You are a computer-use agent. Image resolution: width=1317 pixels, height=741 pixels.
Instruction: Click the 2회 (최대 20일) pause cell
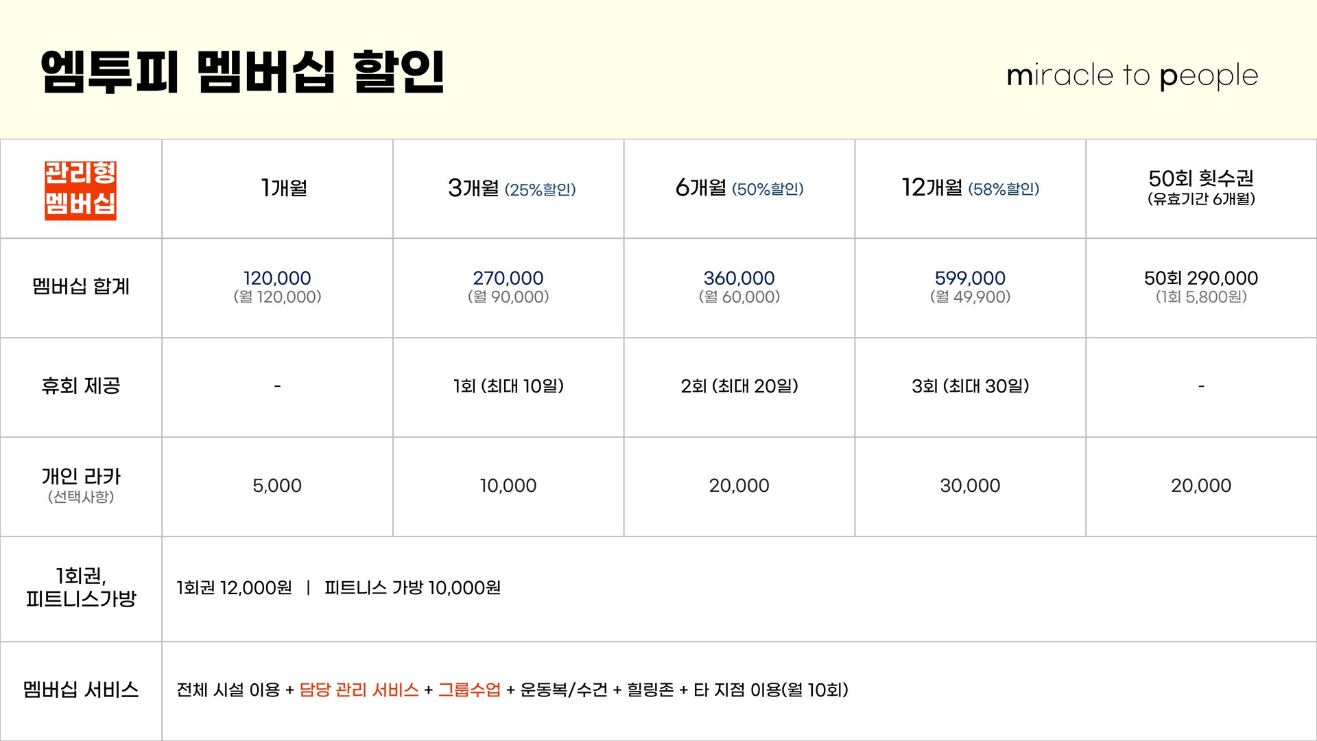739,386
